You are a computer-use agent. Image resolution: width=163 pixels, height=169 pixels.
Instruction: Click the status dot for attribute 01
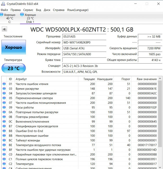[4, 84]
